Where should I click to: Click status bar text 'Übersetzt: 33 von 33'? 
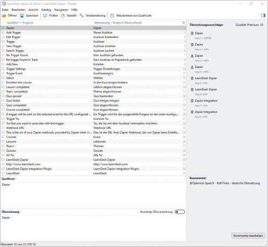tap(18, 244)
